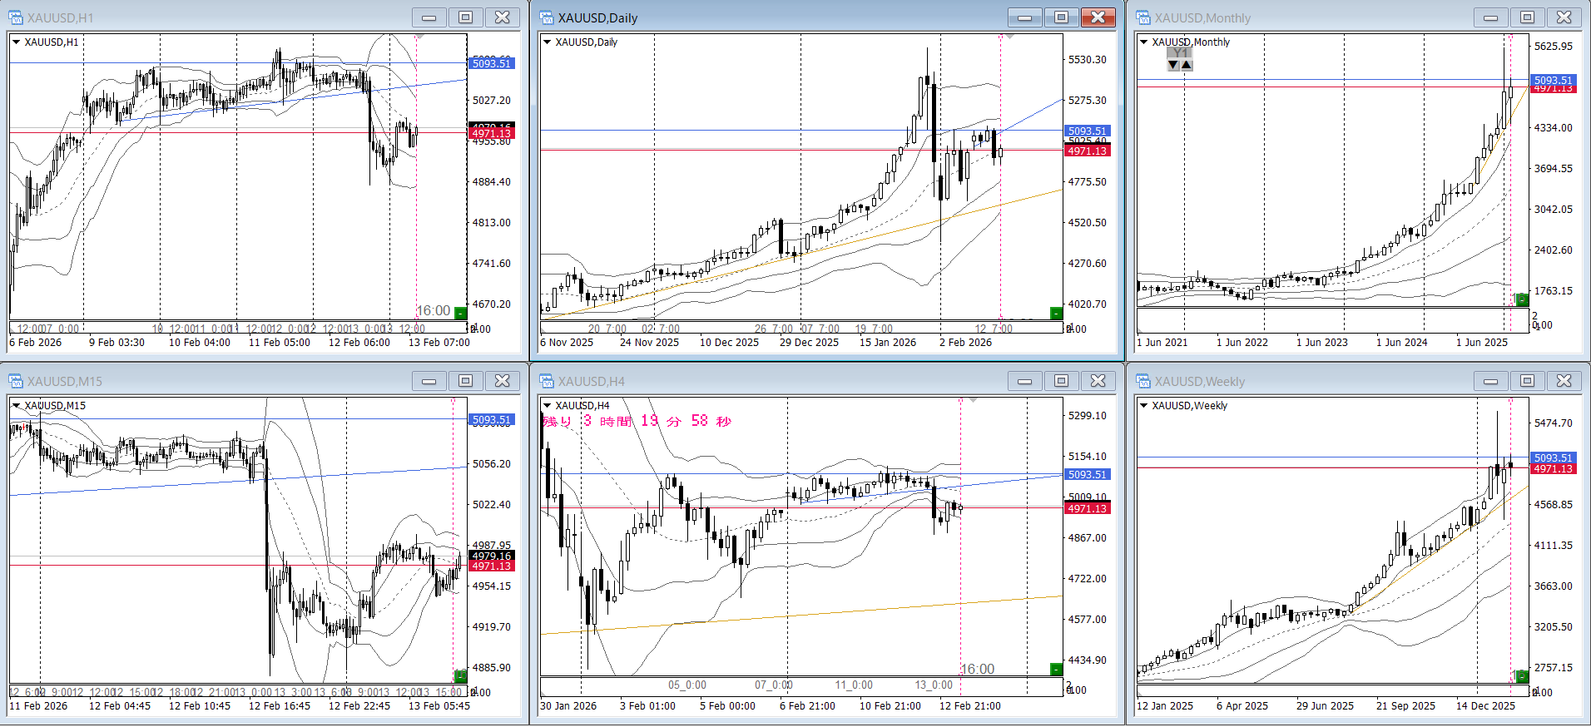
Task: Click the XAUUSD,Weekly window chart icon
Action: click(1143, 381)
